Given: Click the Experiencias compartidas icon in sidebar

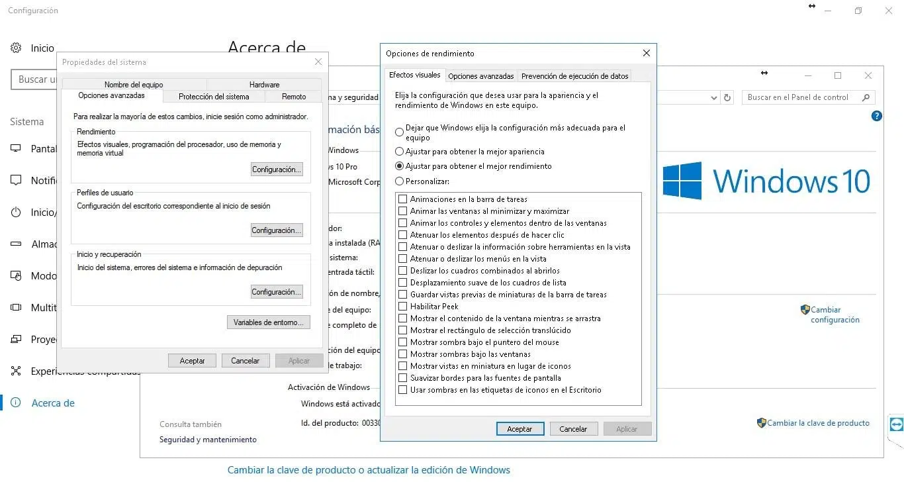Looking at the screenshot, I should click(x=16, y=371).
